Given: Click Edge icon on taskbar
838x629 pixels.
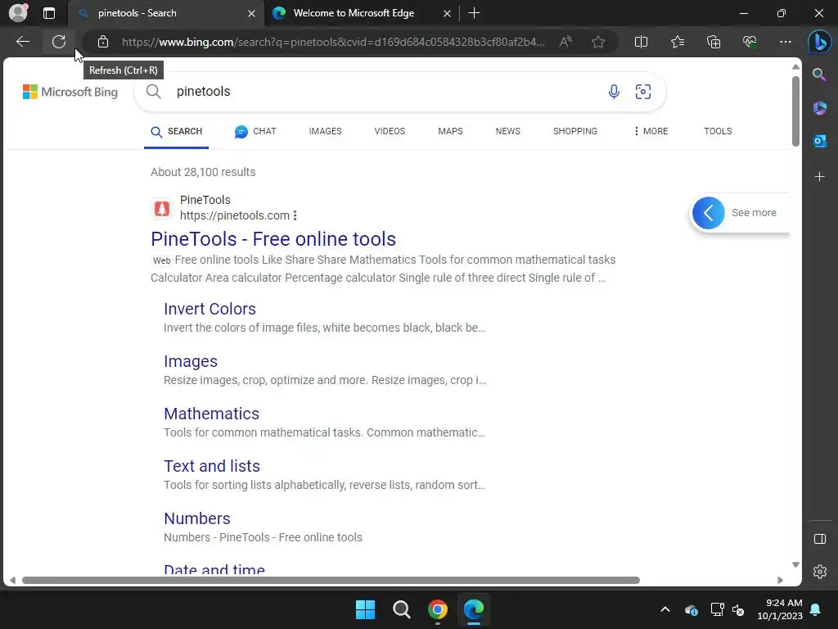Looking at the screenshot, I should [x=474, y=609].
